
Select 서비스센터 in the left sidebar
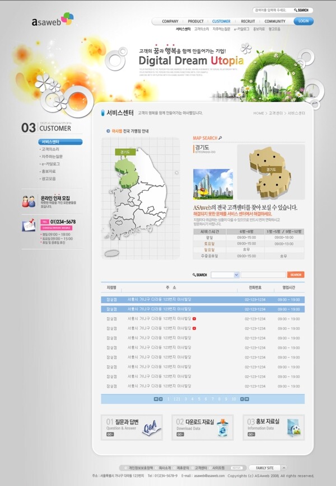click(x=60, y=142)
